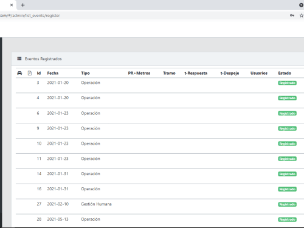The image size is (304, 228).
Task: Click event Id 28
Action: coord(39,219)
